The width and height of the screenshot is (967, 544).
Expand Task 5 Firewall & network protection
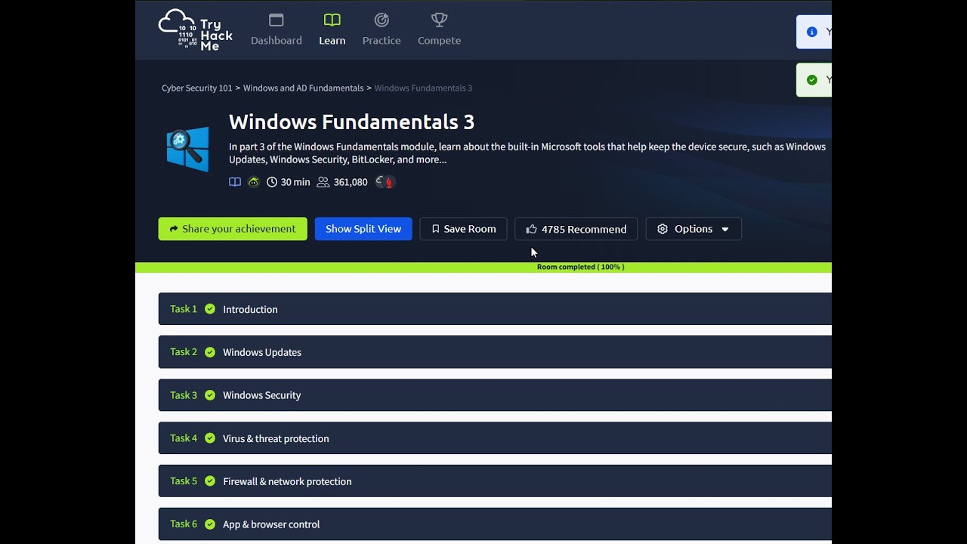[495, 481]
